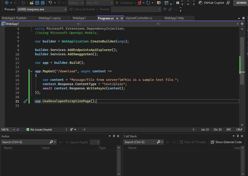Click the Save All toolbar icon
Image resolution: width=248 pixels, height=176 pixels.
tap(43, 3)
